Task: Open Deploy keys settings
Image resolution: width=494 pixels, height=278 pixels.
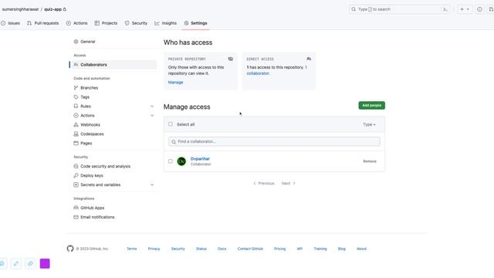Action: point(92,175)
